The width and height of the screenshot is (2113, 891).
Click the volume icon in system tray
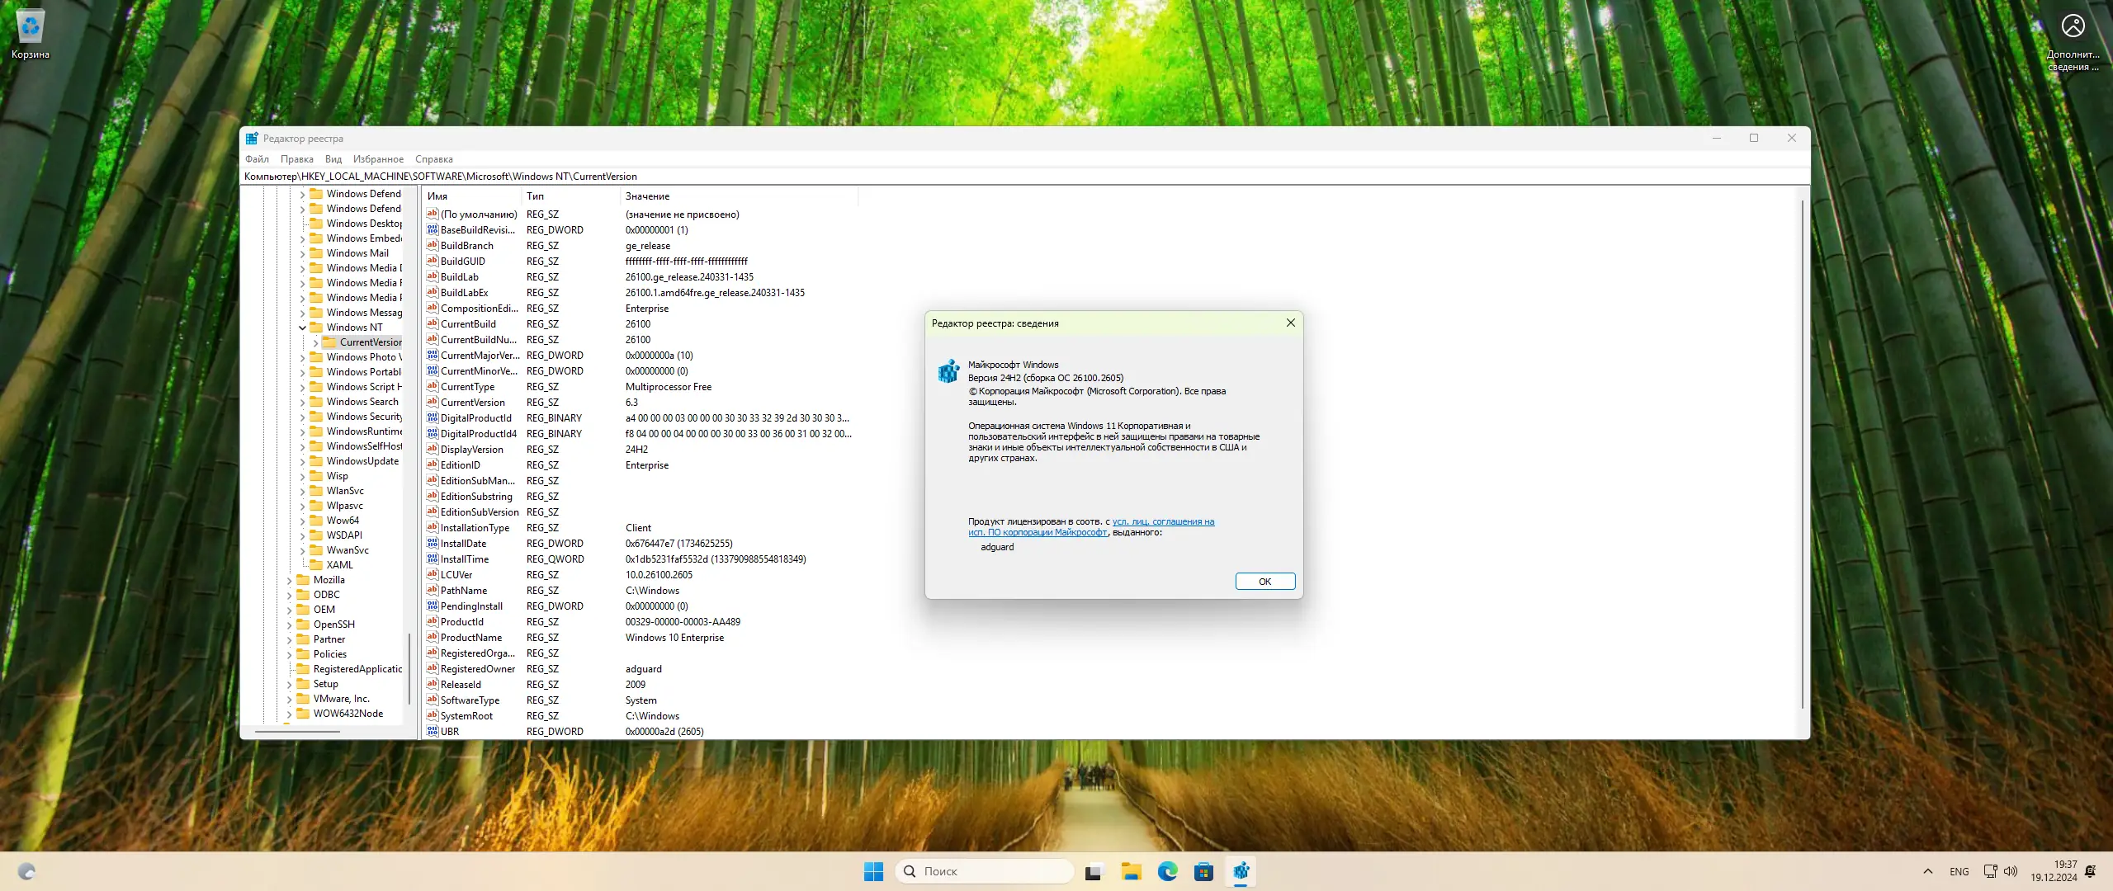point(2011,871)
